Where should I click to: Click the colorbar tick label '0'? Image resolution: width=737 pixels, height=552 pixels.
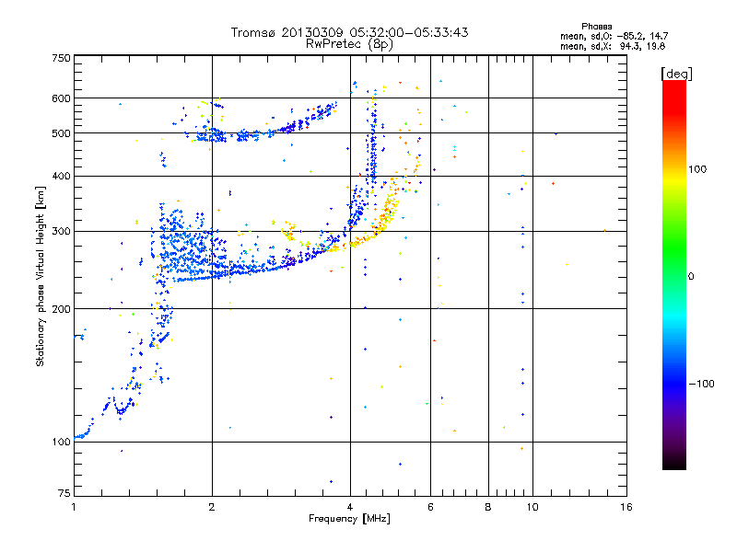click(x=691, y=277)
